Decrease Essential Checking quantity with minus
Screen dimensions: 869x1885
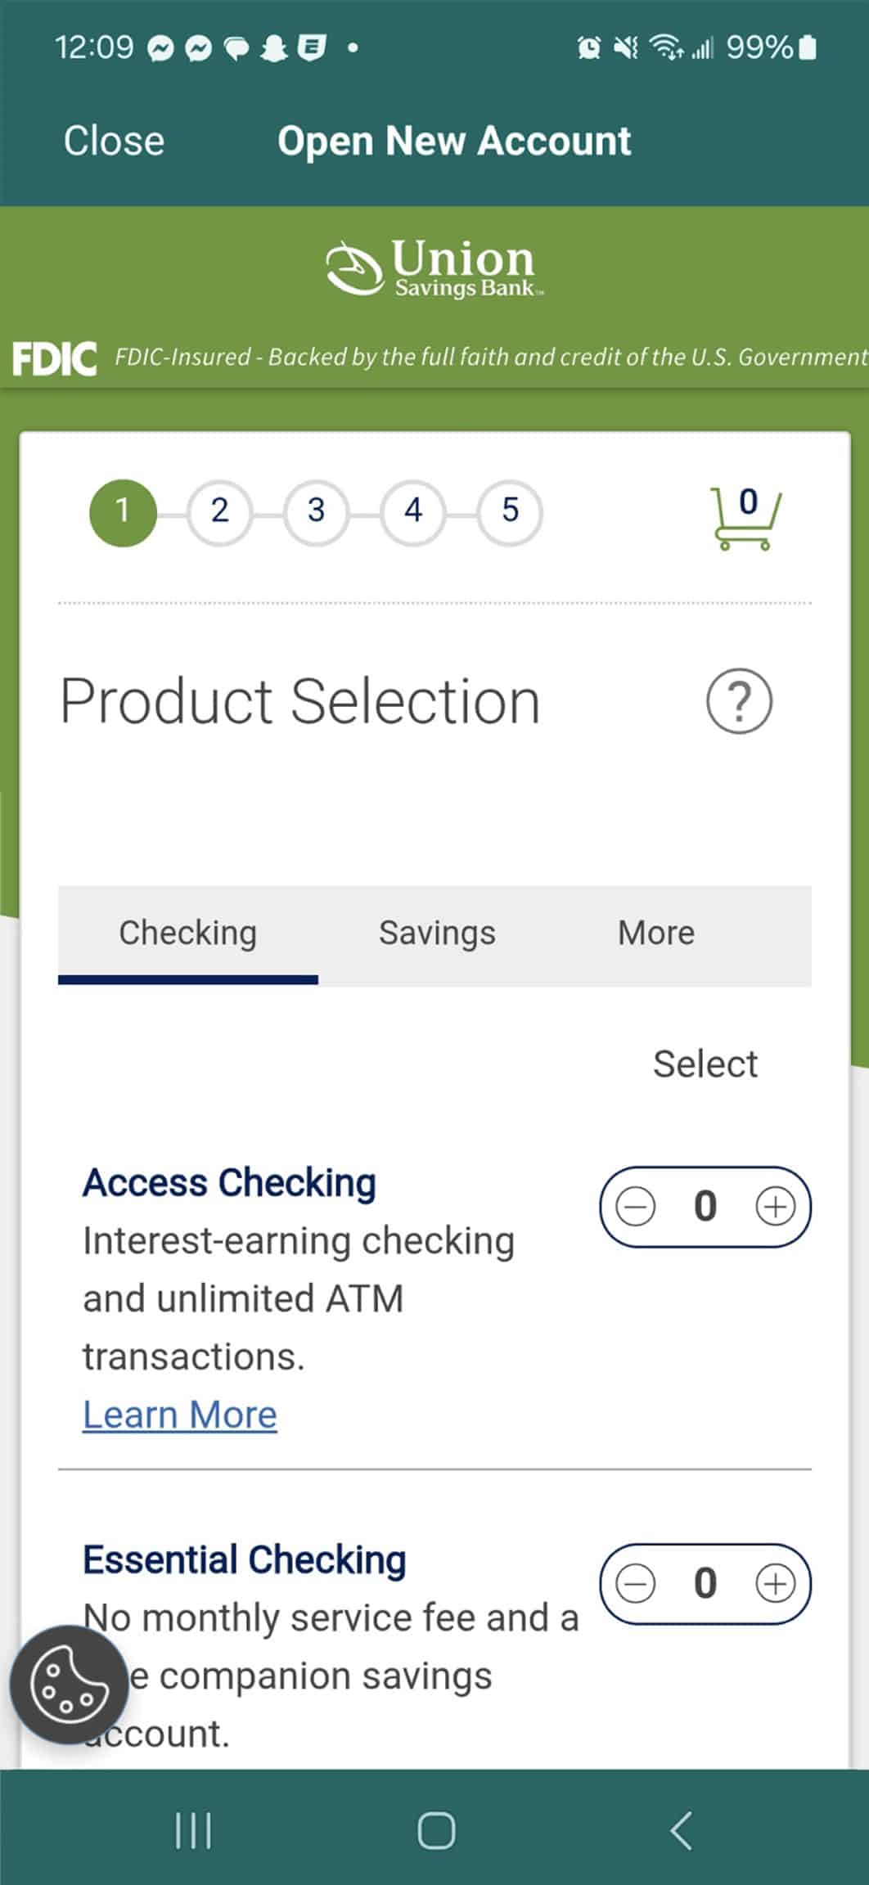point(636,1583)
